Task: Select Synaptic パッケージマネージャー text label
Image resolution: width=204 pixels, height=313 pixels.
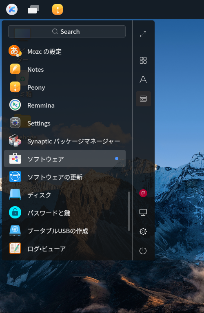Action: tap(73, 141)
